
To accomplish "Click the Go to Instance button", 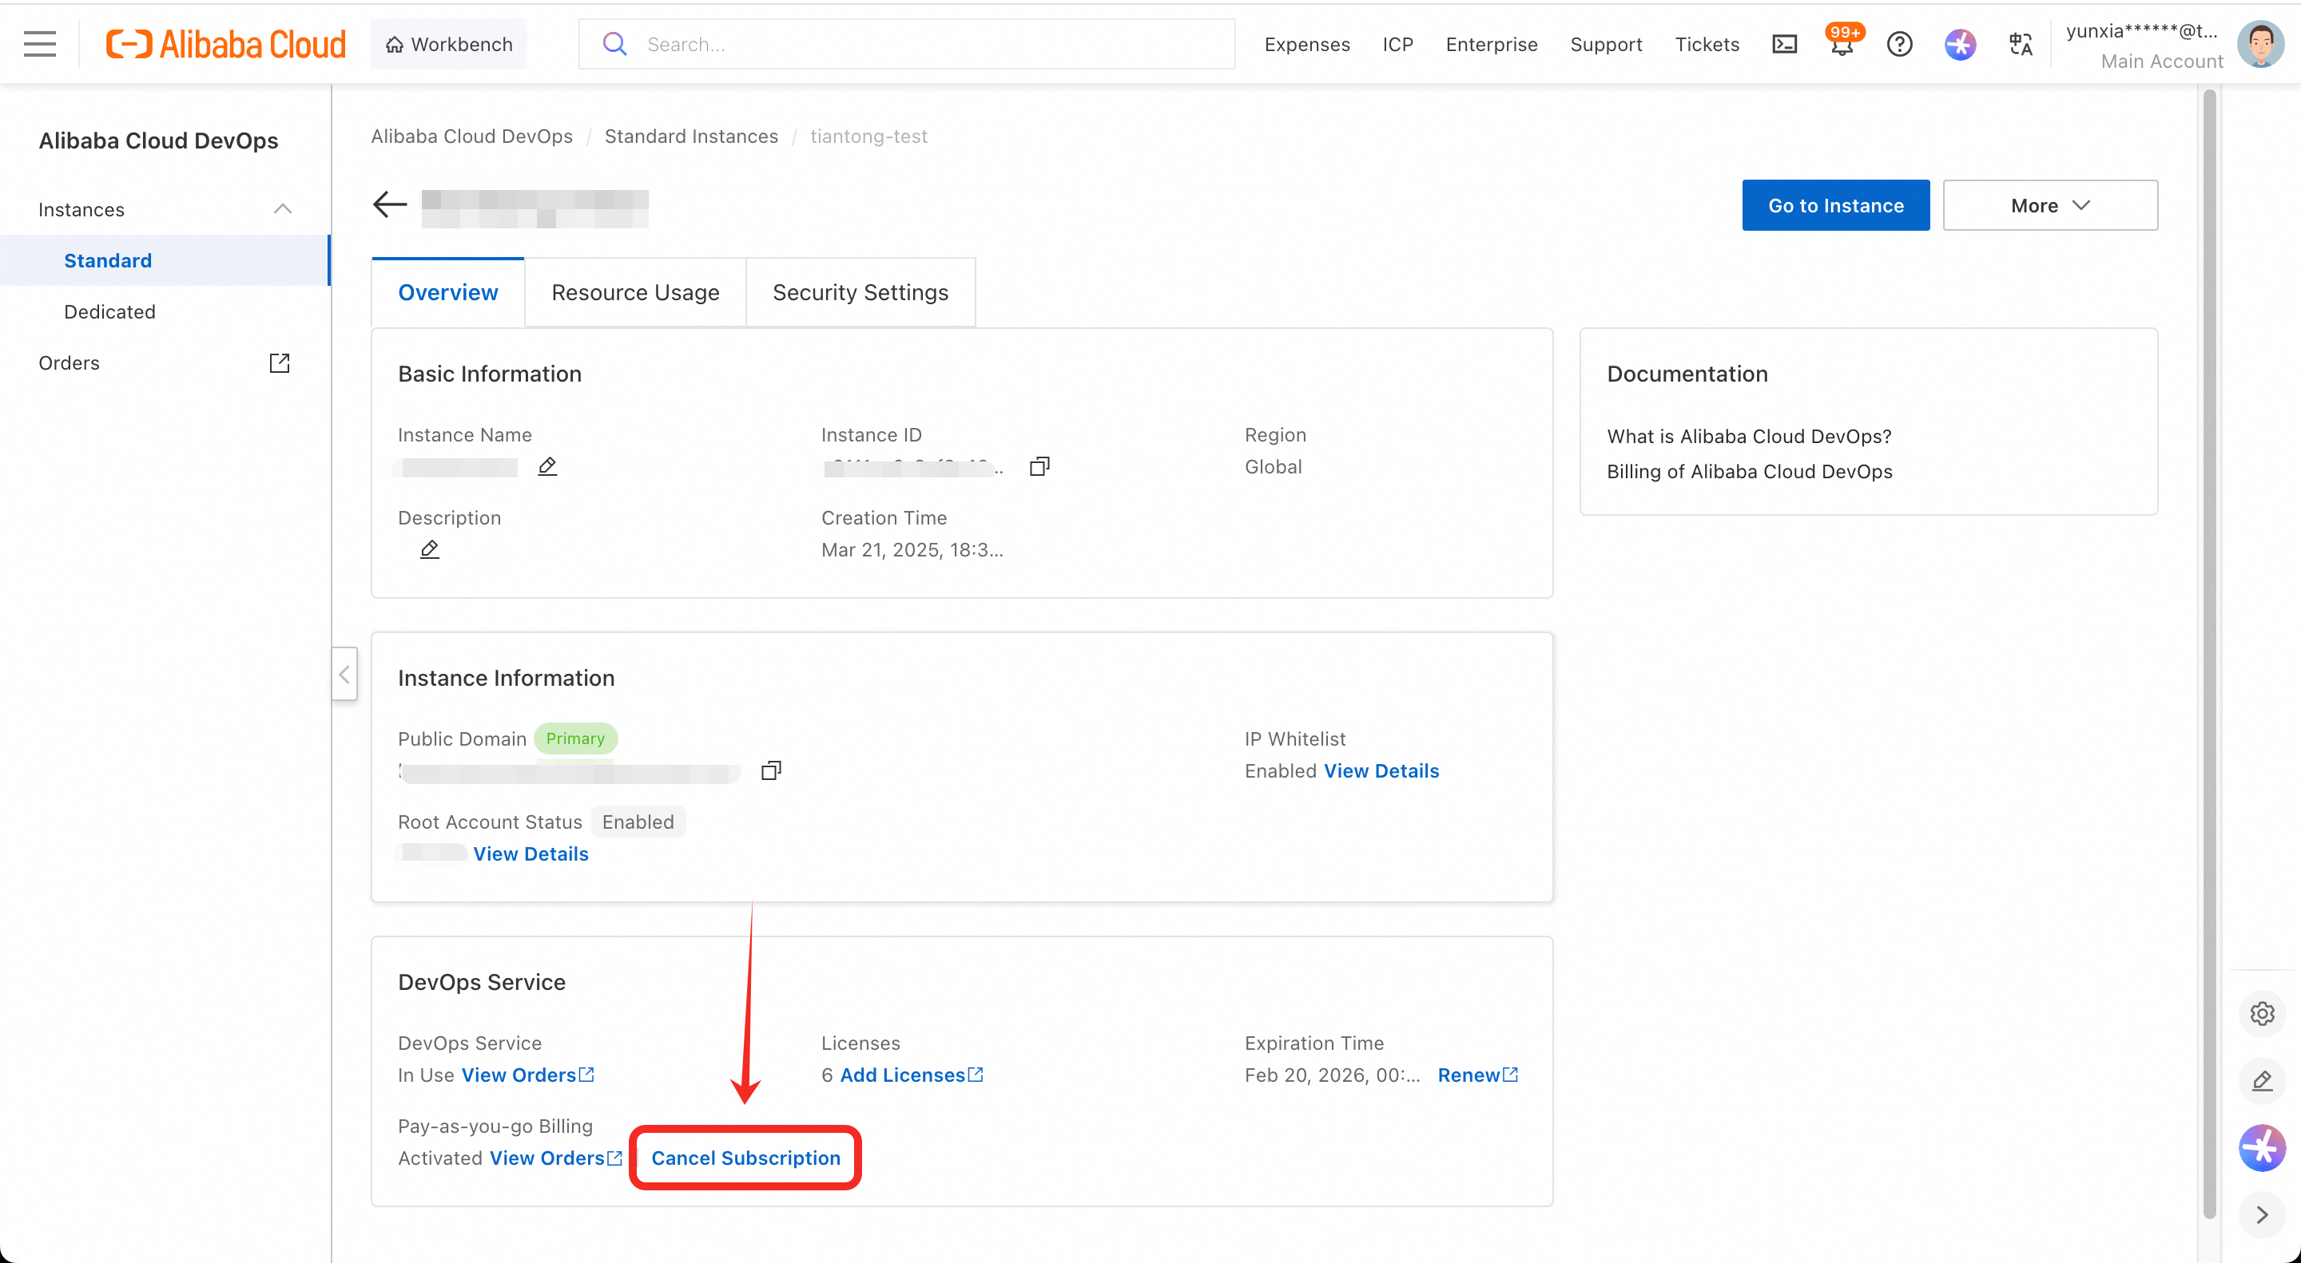I will pos(1836,205).
